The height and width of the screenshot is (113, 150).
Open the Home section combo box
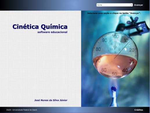[x=115, y=5]
